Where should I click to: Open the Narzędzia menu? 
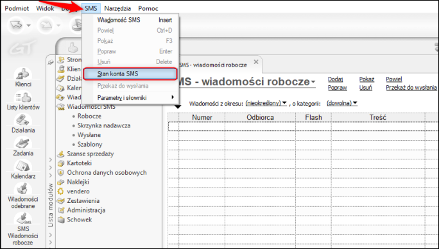(x=117, y=8)
